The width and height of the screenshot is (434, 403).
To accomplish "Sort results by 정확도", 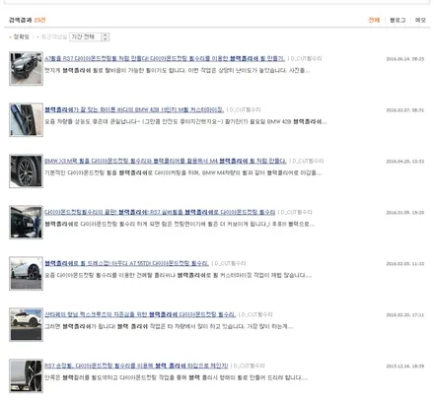I will click(x=21, y=36).
